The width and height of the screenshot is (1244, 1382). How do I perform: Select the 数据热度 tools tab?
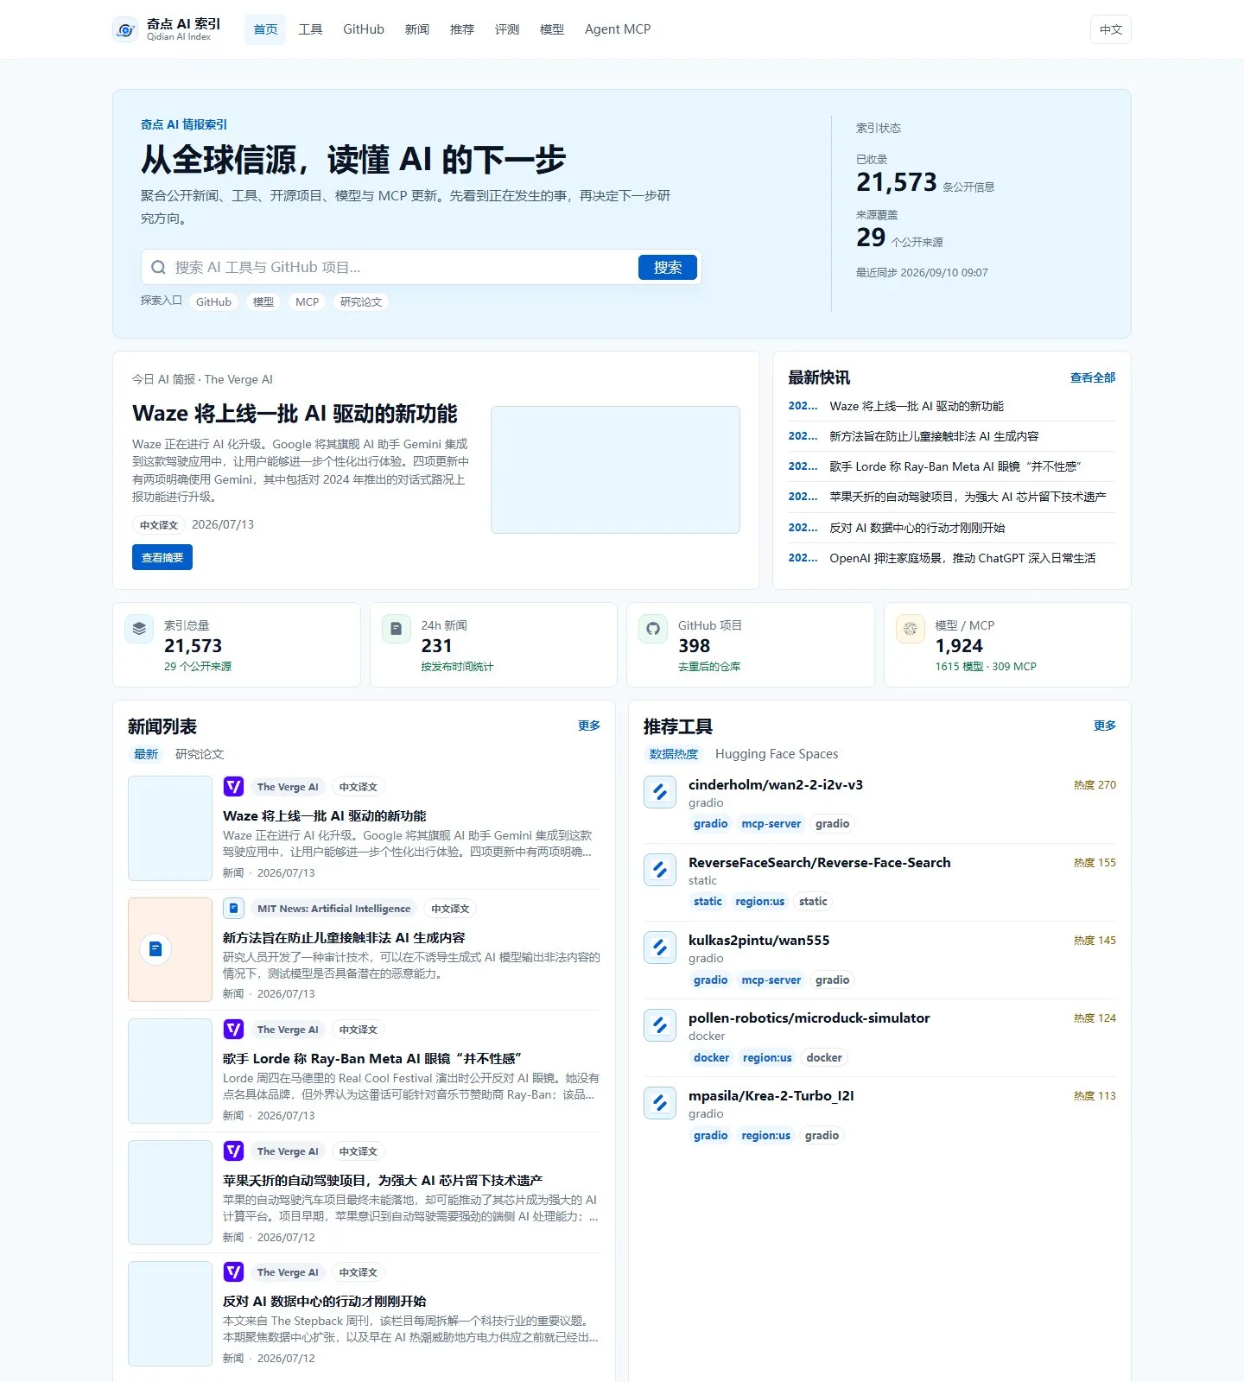click(674, 754)
